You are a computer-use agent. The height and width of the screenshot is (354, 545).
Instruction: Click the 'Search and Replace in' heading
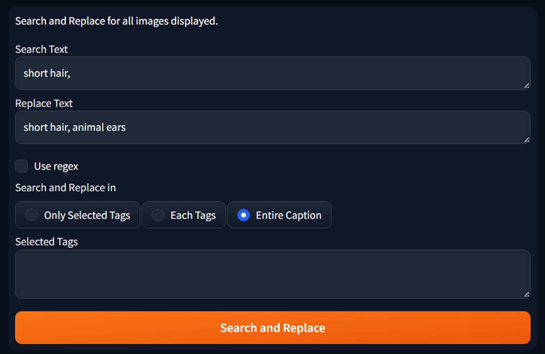click(x=65, y=188)
